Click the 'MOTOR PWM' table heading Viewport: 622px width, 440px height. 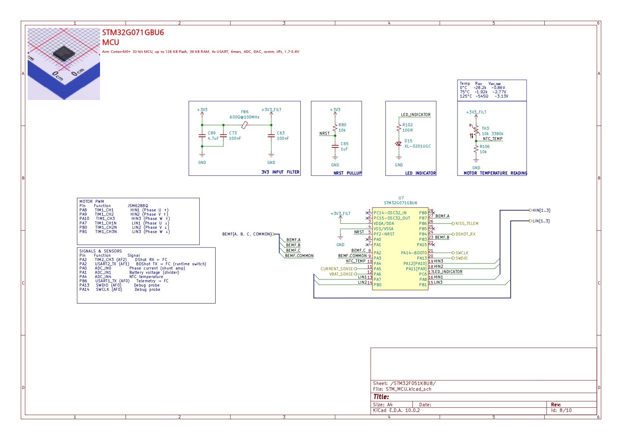click(x=91, y=201)
